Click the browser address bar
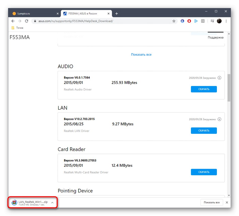Screen dimensions: 239x216 101,21
